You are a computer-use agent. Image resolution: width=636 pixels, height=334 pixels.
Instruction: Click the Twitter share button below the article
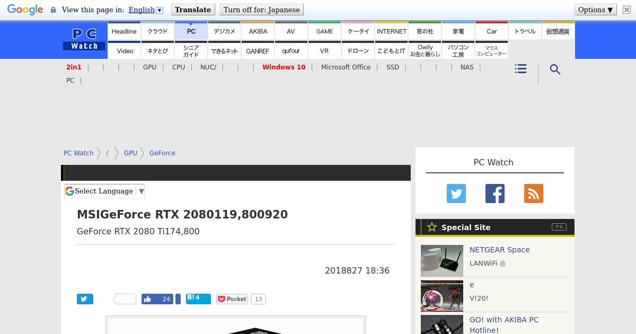[x=85, y=299]
